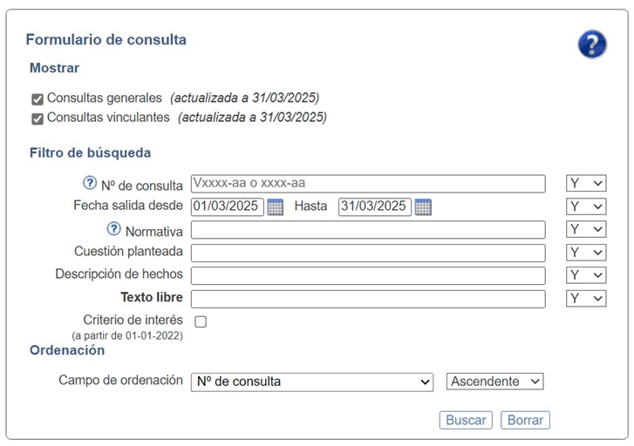
Task: Click help icon next to Normativa
Action: pyautogui.click(x=113, y=230)
